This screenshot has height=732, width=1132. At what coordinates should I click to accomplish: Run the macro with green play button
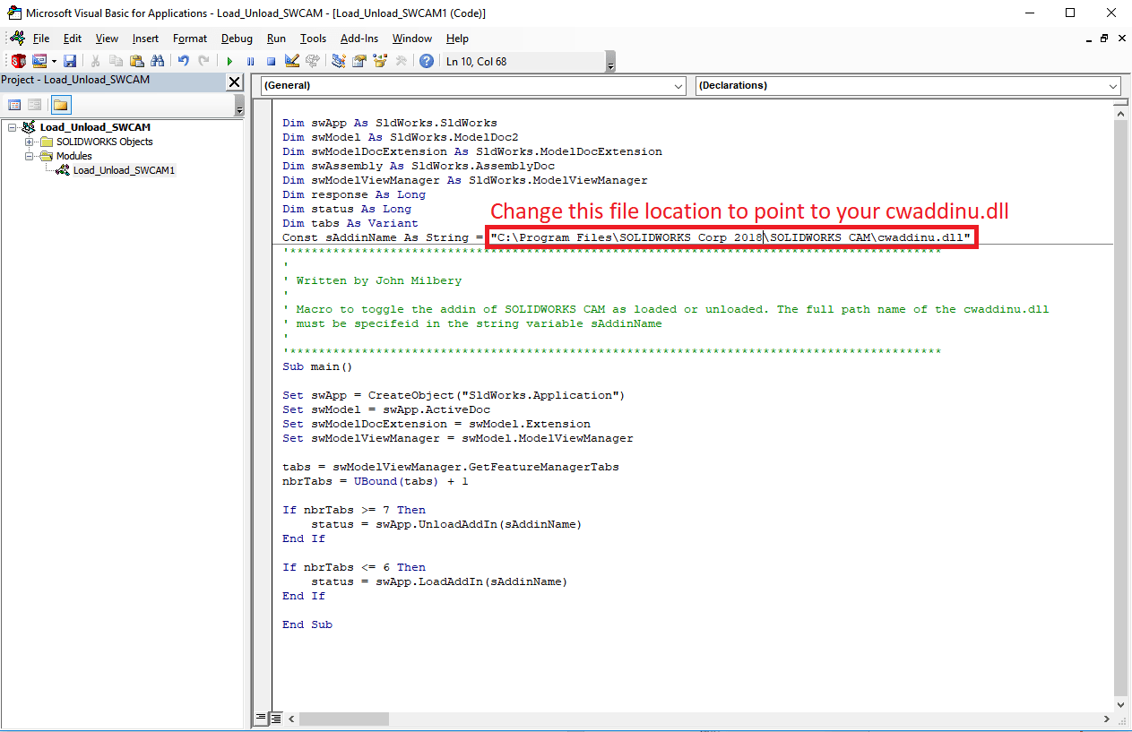pos(230,61)
